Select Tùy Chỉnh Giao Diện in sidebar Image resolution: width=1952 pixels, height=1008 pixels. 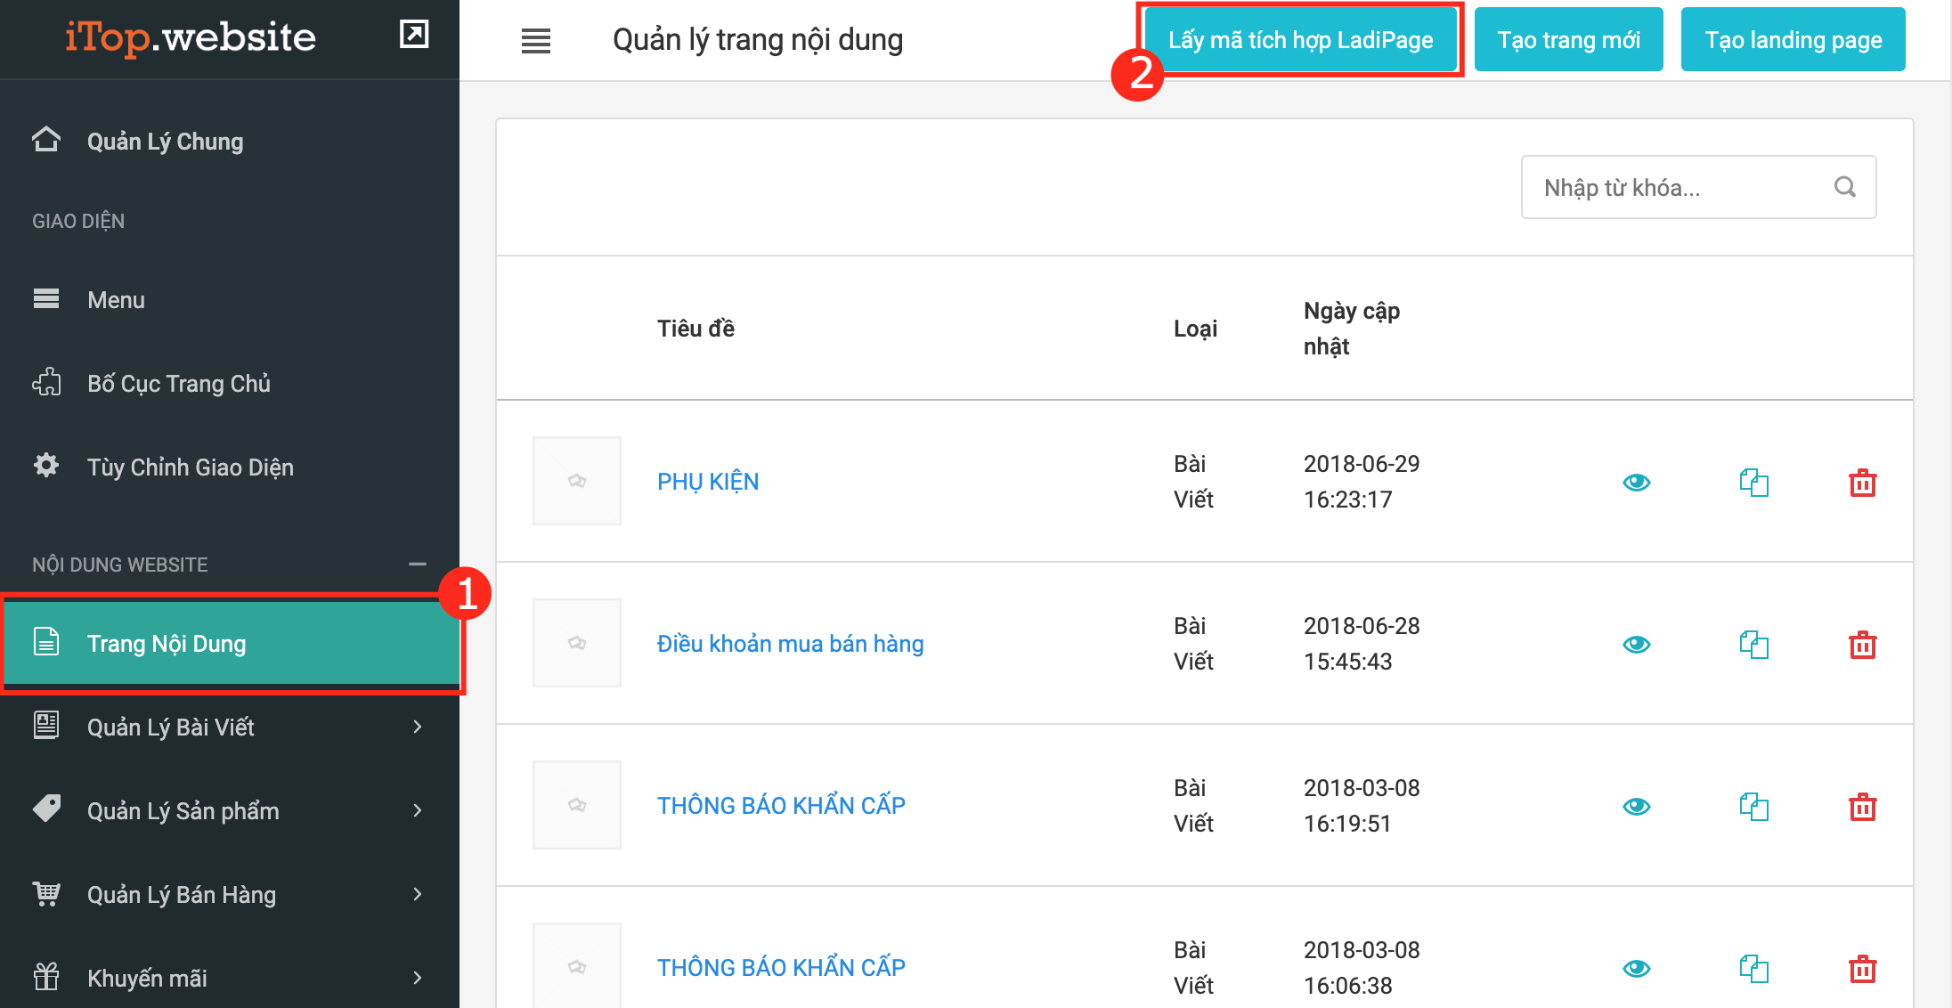pyautogui.click(x=190, y=467)
